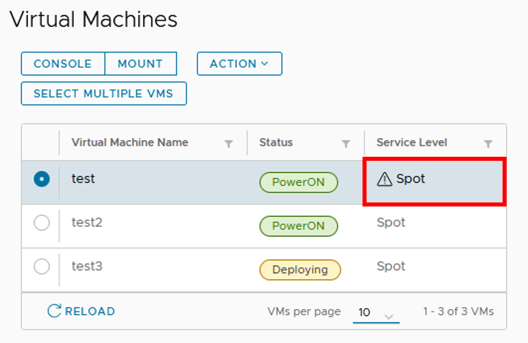528x343 pixels.
Task: Click the Spot service level for test3
Action: [391, 266]
